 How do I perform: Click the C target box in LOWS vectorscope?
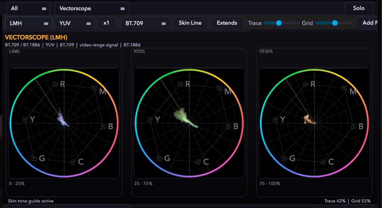(x=73, y=162)
